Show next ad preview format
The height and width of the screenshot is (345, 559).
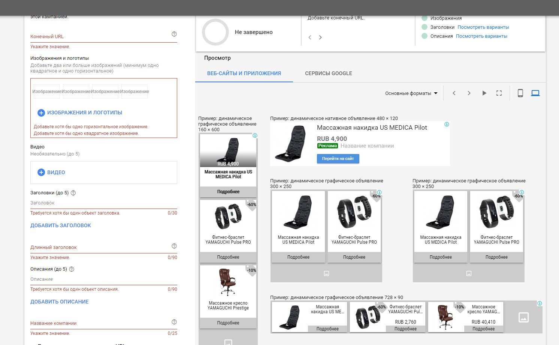469,93
